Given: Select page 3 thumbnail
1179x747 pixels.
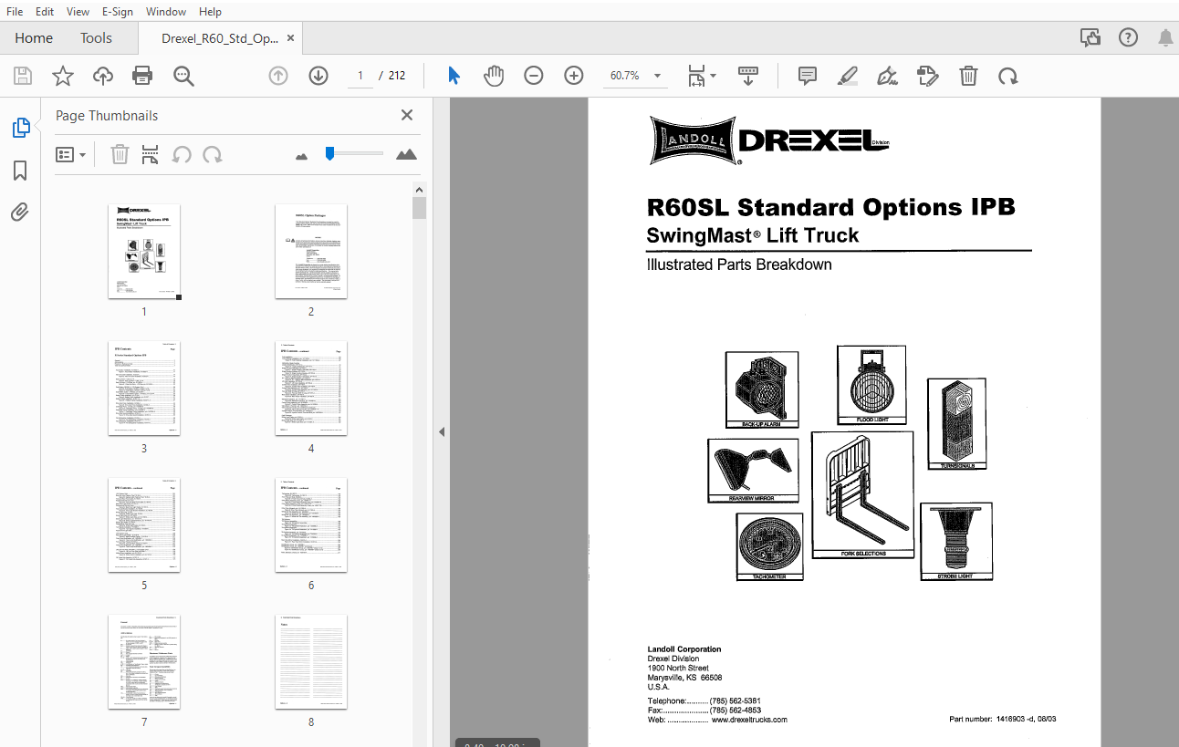Looking at the screenshot, I should 144,388.
